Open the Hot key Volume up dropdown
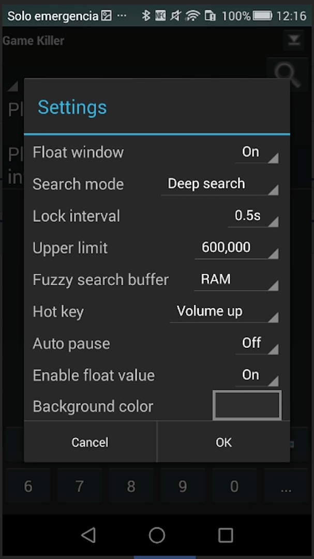The height and width of the screenshot is (559, 314). coord(224,312)
